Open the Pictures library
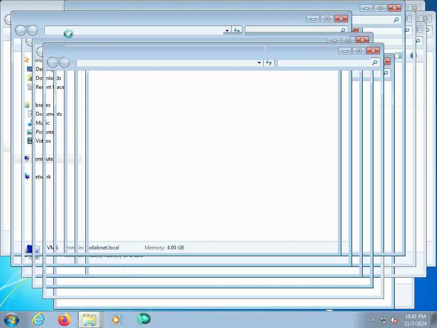This screenshot has height=328, width=437. (41, 132)
